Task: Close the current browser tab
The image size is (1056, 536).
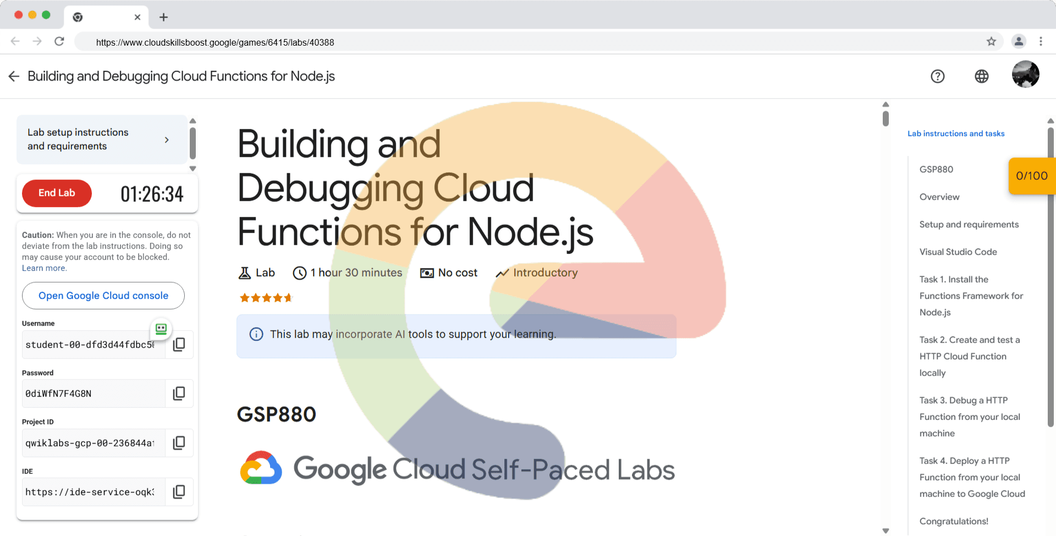Action: coord(137,17)
